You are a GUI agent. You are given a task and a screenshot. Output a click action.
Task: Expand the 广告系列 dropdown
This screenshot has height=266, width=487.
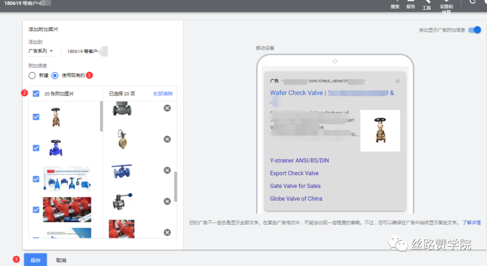click(41, 51)
